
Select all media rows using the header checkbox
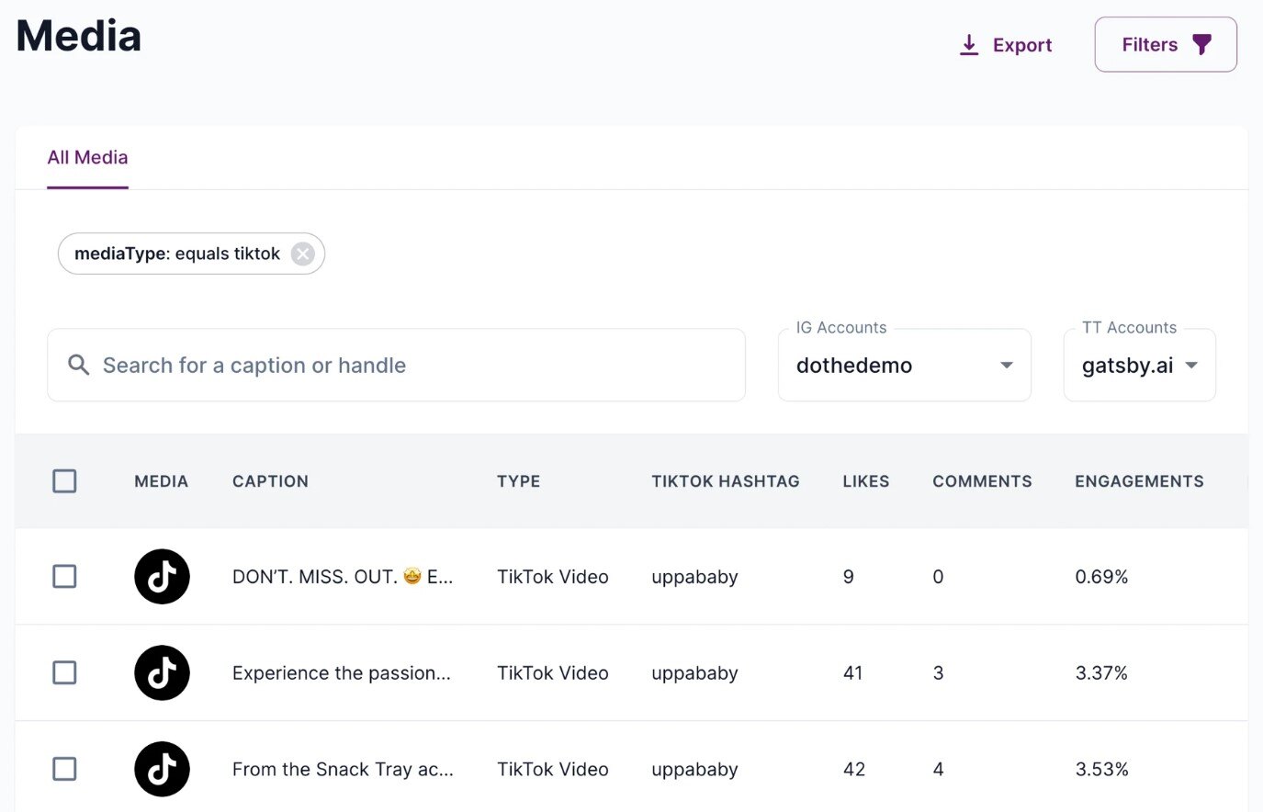pos(64,480)
